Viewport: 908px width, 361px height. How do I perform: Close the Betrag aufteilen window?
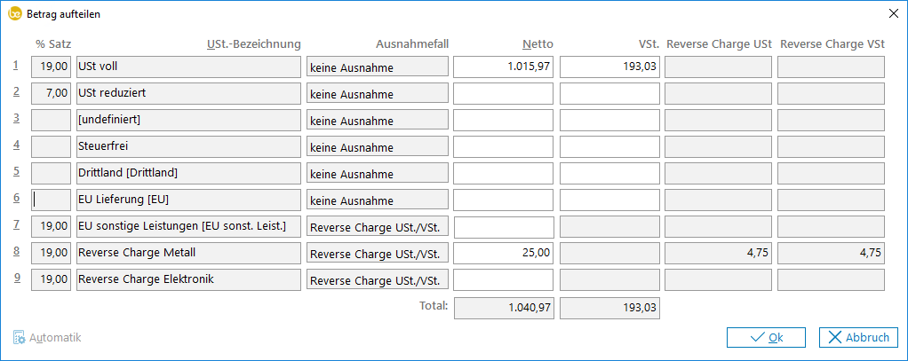tap(893, 13)
